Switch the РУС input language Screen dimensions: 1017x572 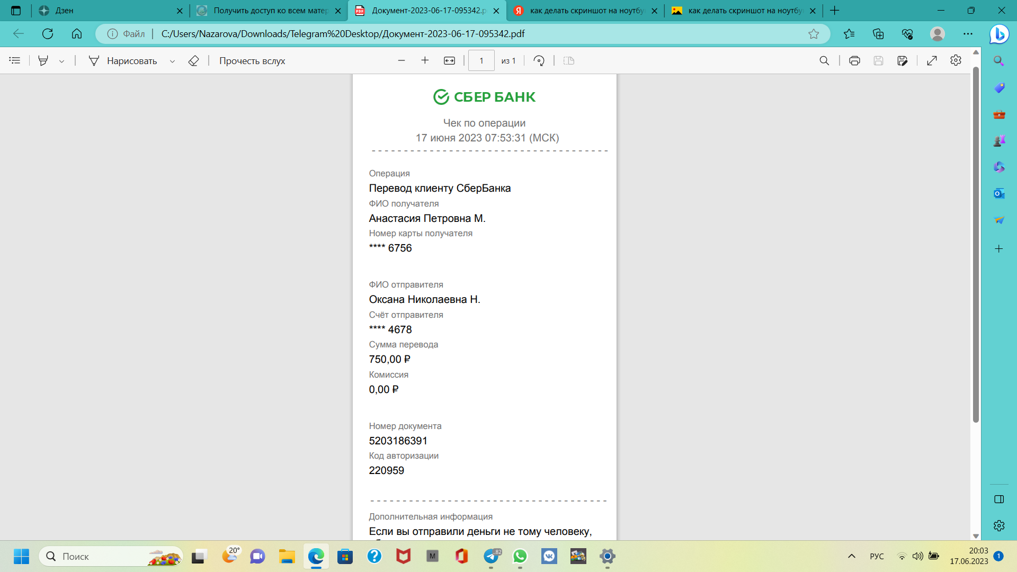coord(877,556)
